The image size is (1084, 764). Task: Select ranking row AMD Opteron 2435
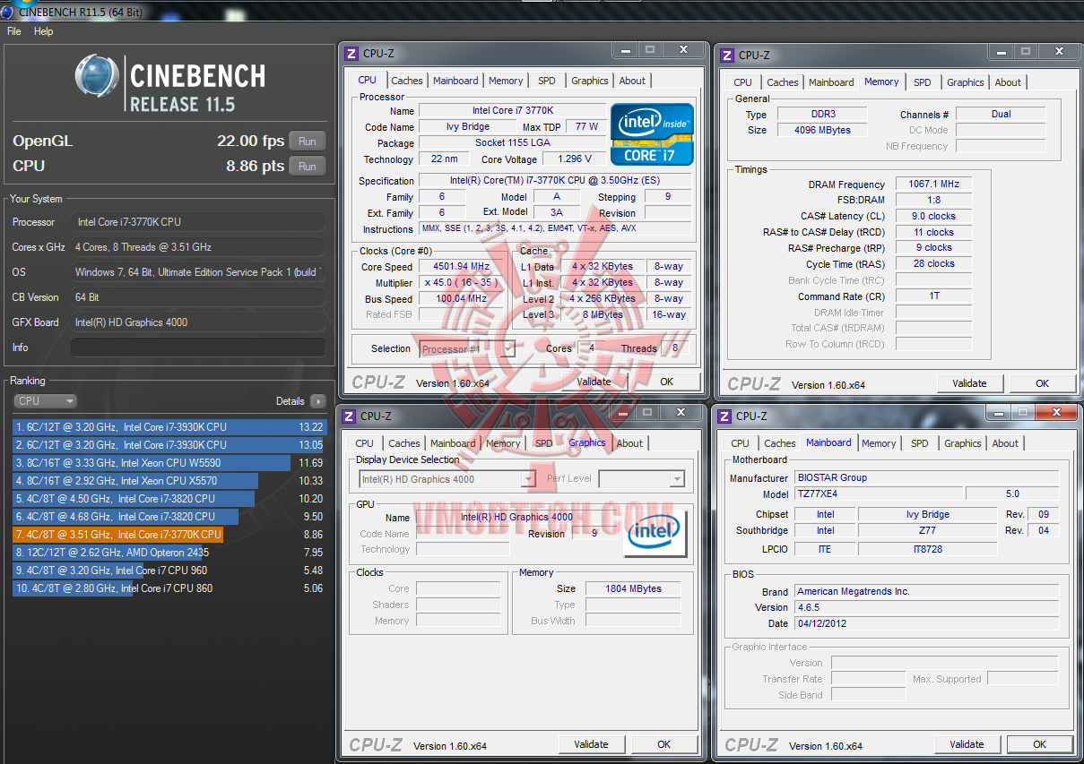(169, 553)
